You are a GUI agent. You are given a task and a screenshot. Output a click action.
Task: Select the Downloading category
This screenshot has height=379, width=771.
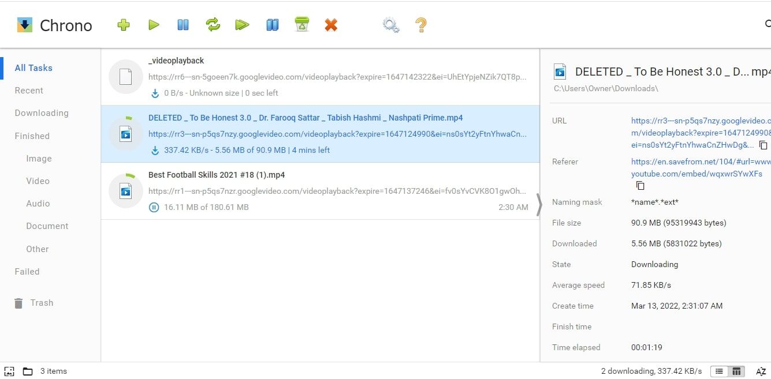pyautogui.click(x=42, y=113)
